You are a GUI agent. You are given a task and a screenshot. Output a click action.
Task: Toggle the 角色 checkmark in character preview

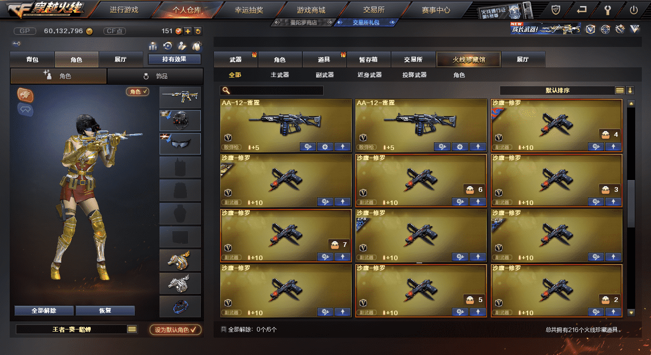[138, 92]
